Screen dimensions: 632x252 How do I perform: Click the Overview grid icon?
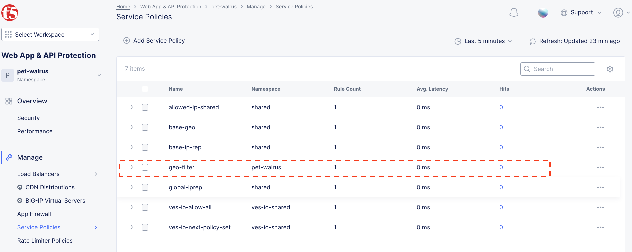[x=9, y=101]
